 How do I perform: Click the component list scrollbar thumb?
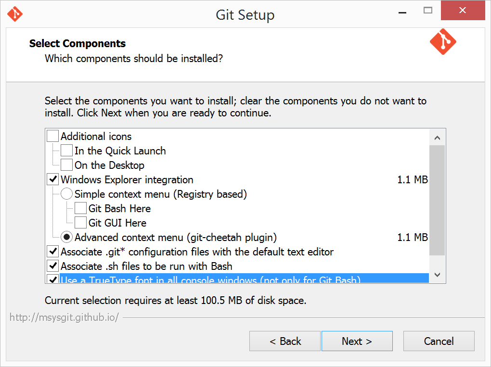tap(438, 200)
